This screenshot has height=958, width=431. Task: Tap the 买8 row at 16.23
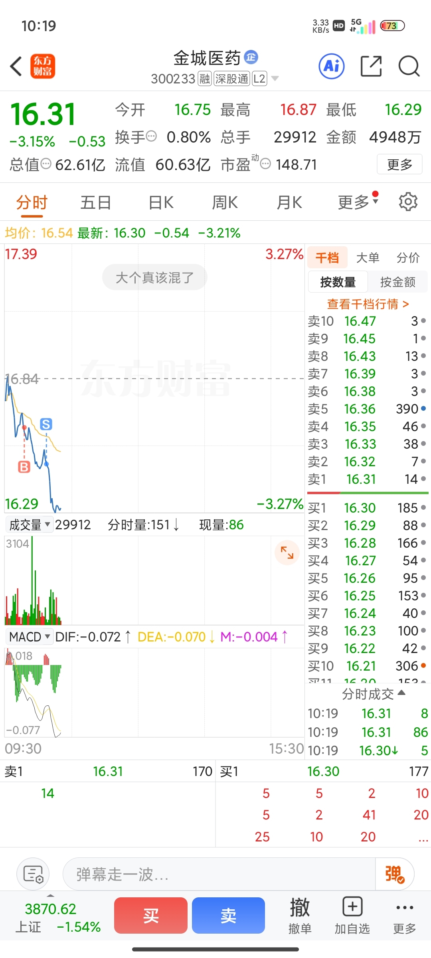click(x=367, y=631)
